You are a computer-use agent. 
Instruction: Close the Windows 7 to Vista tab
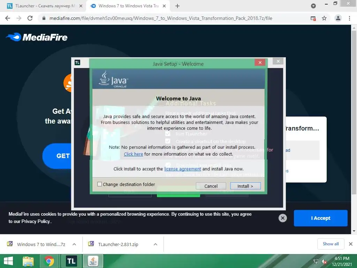pos(164,6)
